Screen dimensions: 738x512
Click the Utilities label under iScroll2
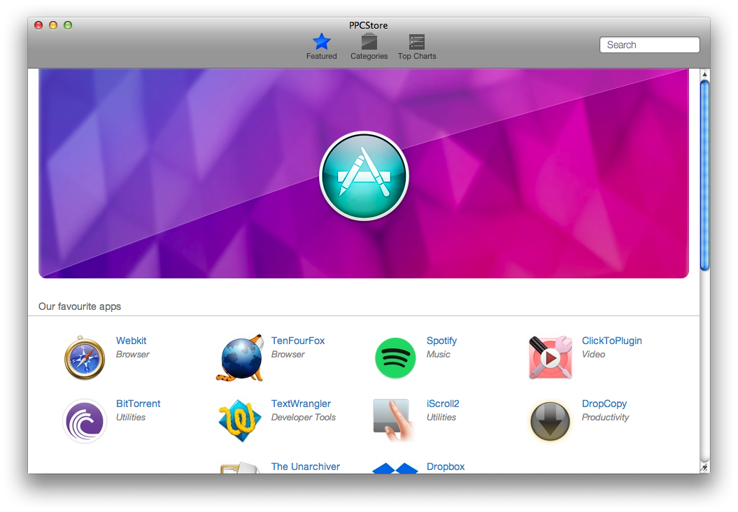pyautogui.click(x=441, y=418)
